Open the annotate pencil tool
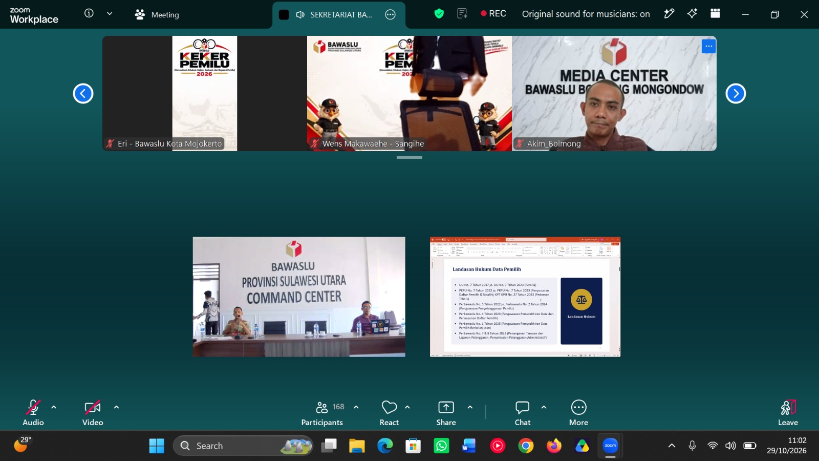The image size is (819, 461). click(x=669, y=14)
